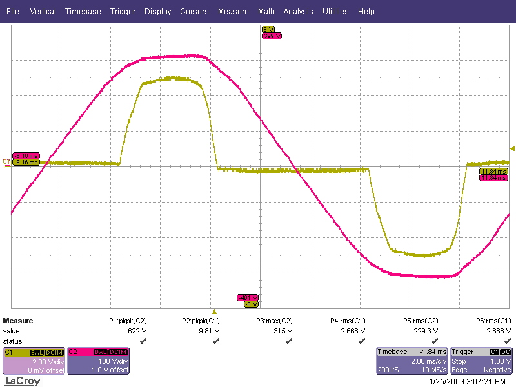The width and height of the screenshot is (516, 387).
Task: Open the Trigger descriptor box
Action: [481, 361]
